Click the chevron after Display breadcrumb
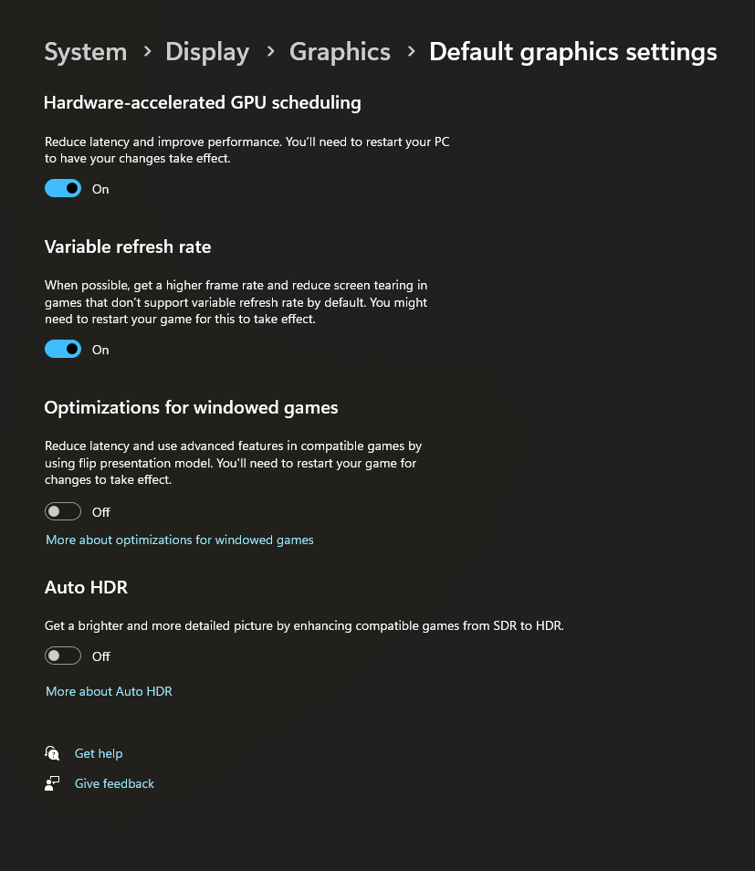The image size is (755, 871). [270, 53]
